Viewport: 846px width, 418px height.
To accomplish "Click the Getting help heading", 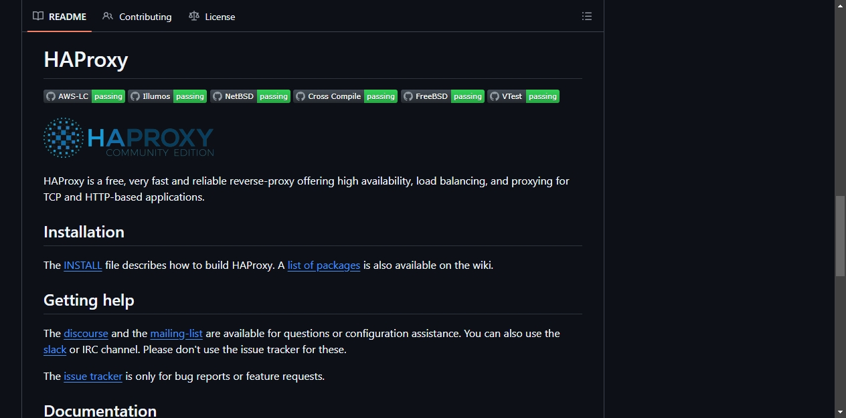I will click(x=89, y=300).
